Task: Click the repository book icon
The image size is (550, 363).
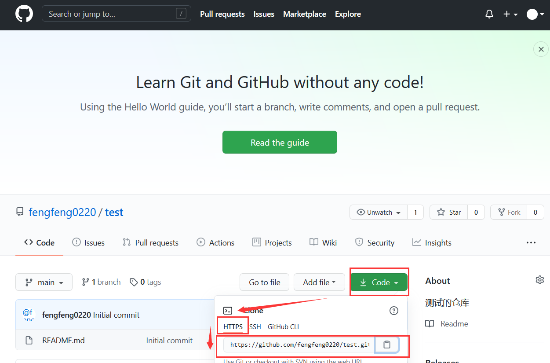Action: point(20,212)
